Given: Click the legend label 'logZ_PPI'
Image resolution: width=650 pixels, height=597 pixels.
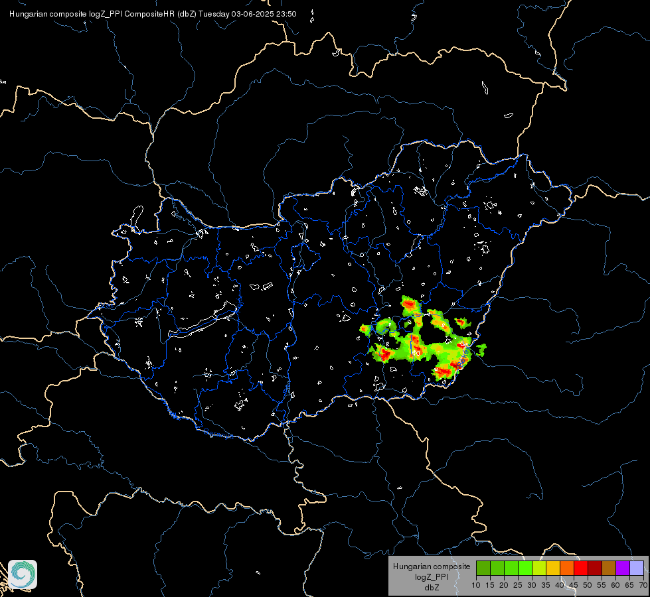Looking at the screenshot, I should (x=432, y=576).
